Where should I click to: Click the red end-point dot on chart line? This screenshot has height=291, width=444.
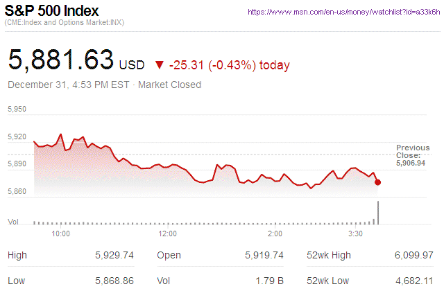click(x=377, y=182)
